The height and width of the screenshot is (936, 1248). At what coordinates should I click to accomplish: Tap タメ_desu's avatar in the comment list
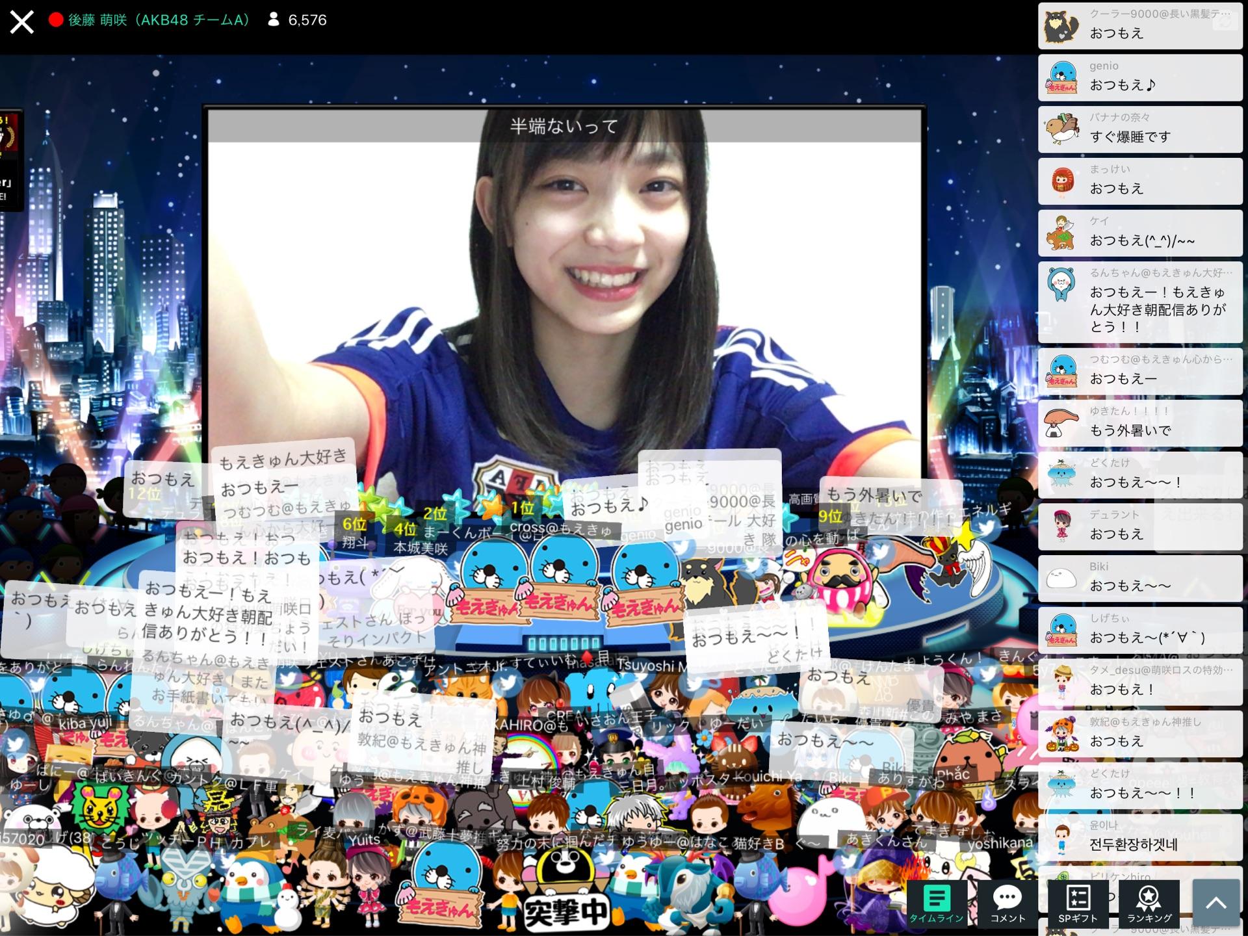(1062, 682)
